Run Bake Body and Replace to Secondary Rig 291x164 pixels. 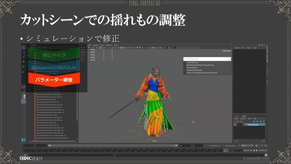200,65
